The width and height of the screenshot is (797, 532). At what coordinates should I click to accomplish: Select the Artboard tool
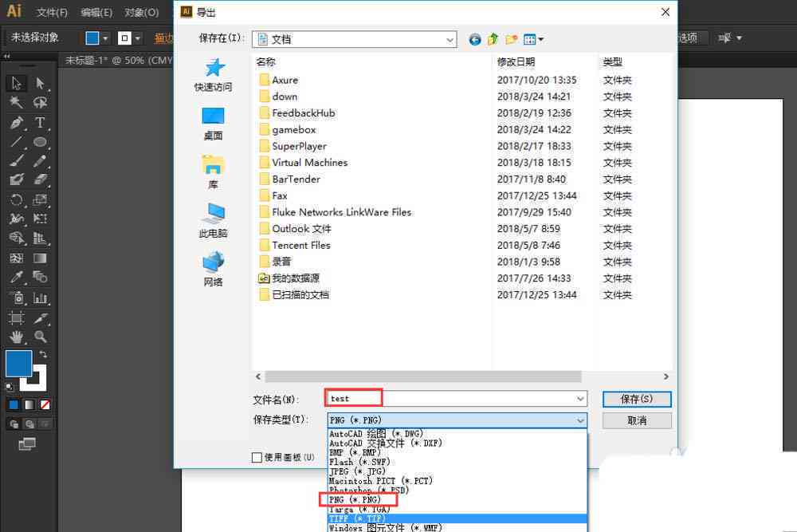pos(16,318)
